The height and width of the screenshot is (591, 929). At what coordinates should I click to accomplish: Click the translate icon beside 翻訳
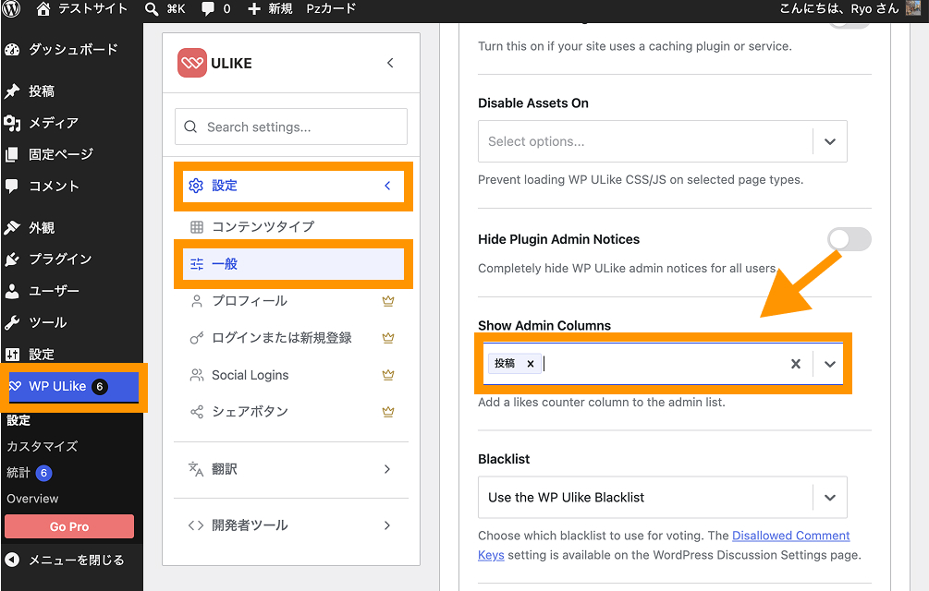[x=196, y=469]
